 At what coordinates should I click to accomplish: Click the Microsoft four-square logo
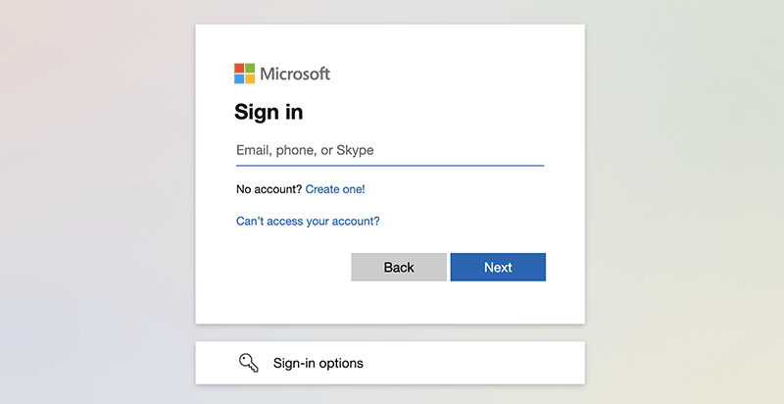pos(244,74)
